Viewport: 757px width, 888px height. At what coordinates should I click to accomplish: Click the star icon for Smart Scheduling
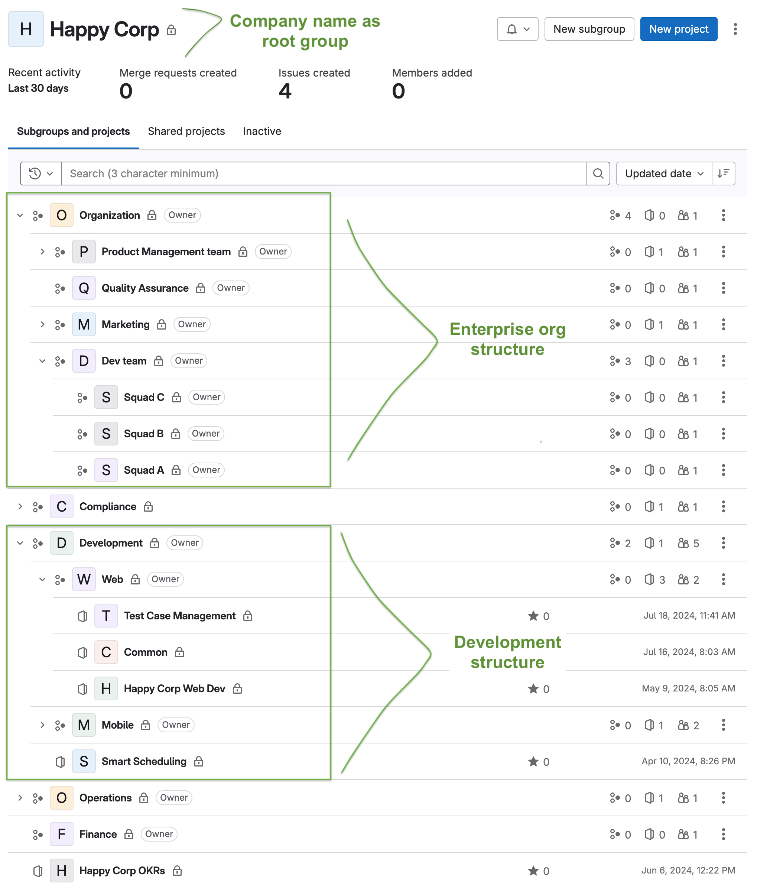pos(533,762)
